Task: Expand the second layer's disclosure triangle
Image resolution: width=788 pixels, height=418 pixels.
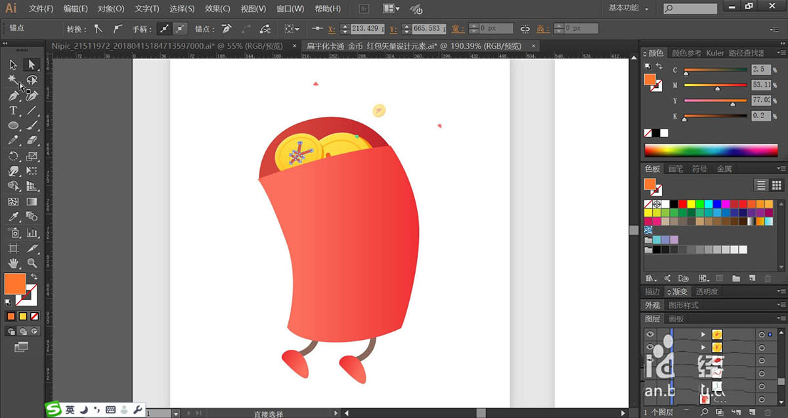Action: point(703,347)
